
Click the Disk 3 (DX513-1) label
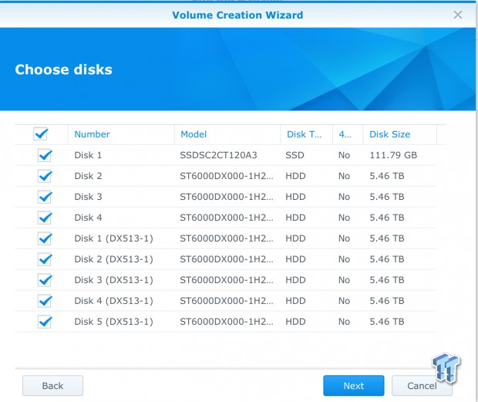pyautogui.click(x=113, y=279)
